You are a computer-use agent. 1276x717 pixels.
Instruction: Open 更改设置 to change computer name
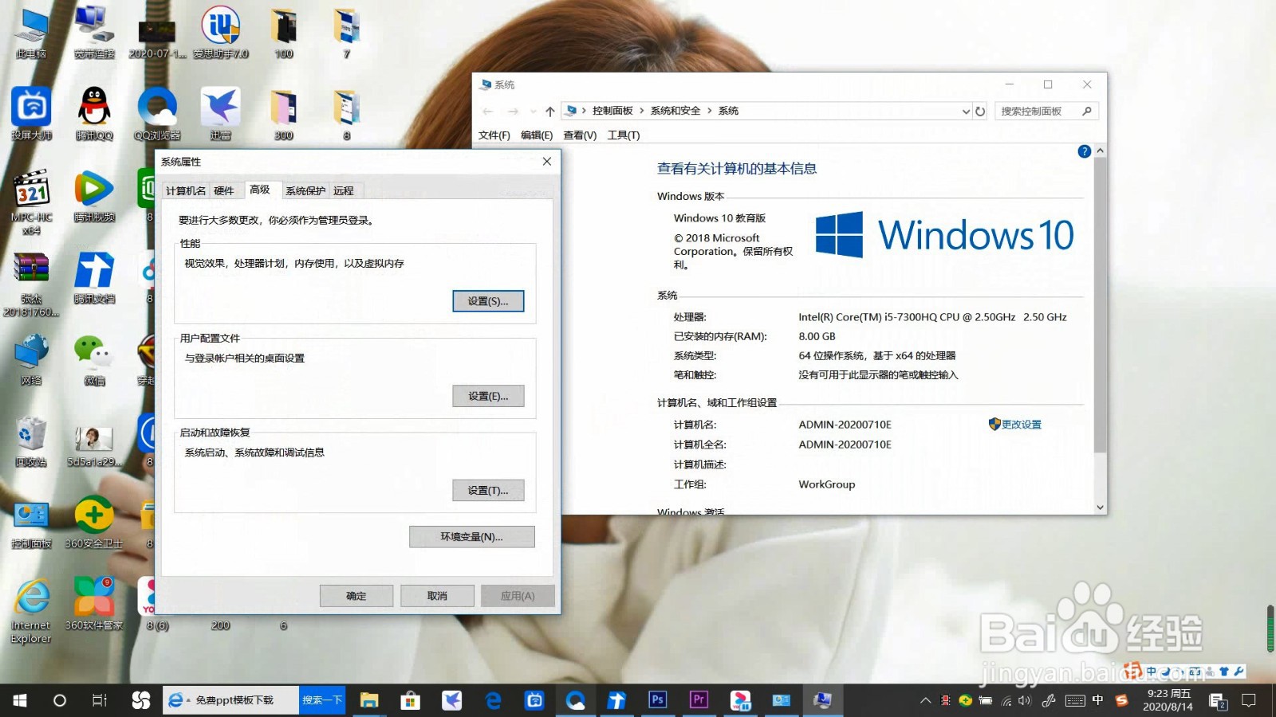1022,424
